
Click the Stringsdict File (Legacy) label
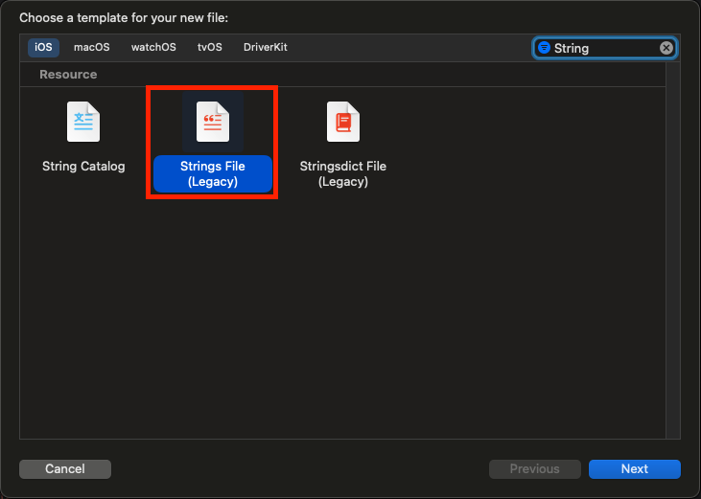343,173
